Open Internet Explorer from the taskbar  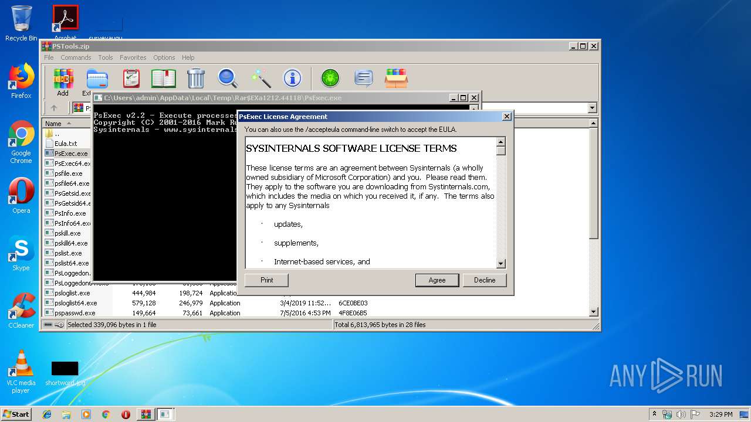(47, 414)
